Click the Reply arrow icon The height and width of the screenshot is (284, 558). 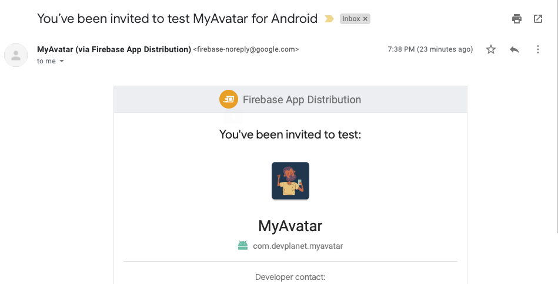tap(514, 50)
